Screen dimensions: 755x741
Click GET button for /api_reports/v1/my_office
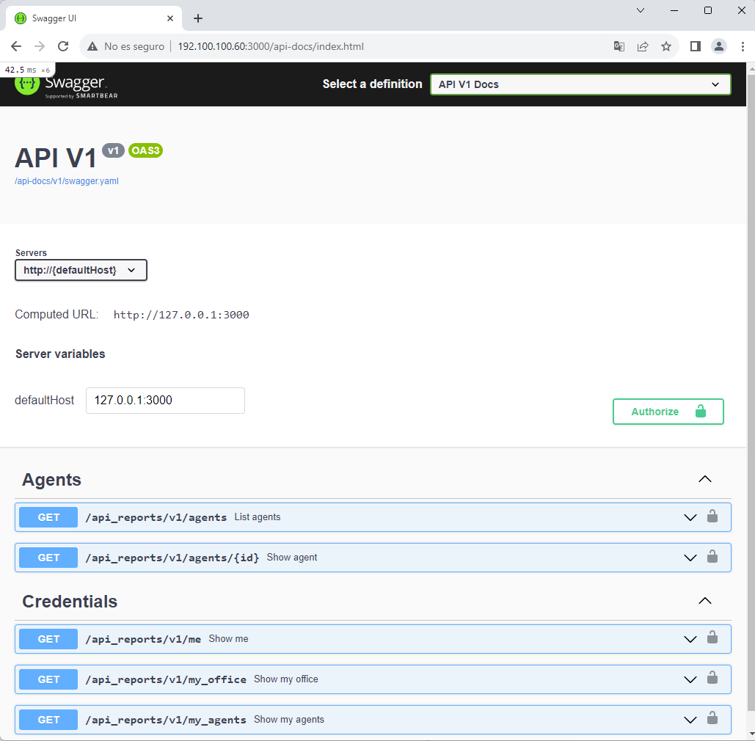point(48,679)
